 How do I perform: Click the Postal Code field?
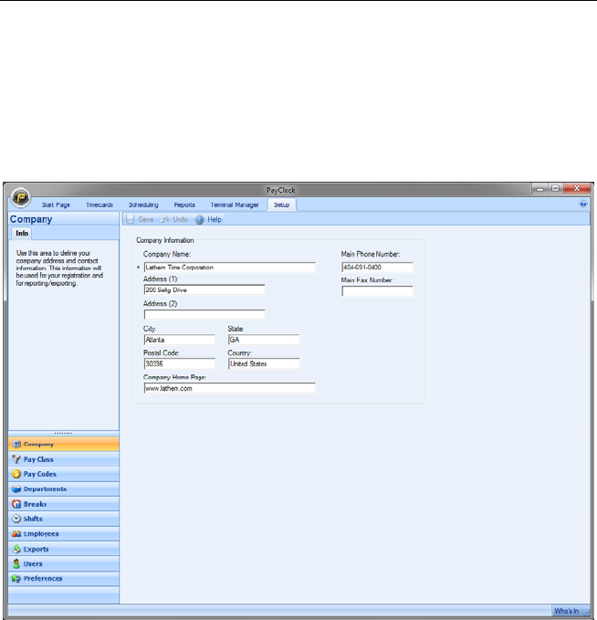[x=180, y=363]
